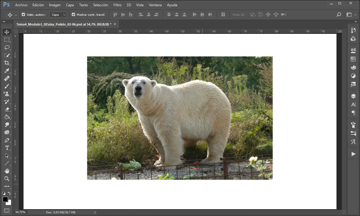Open the Adjustments panel icon

point(353,76)
